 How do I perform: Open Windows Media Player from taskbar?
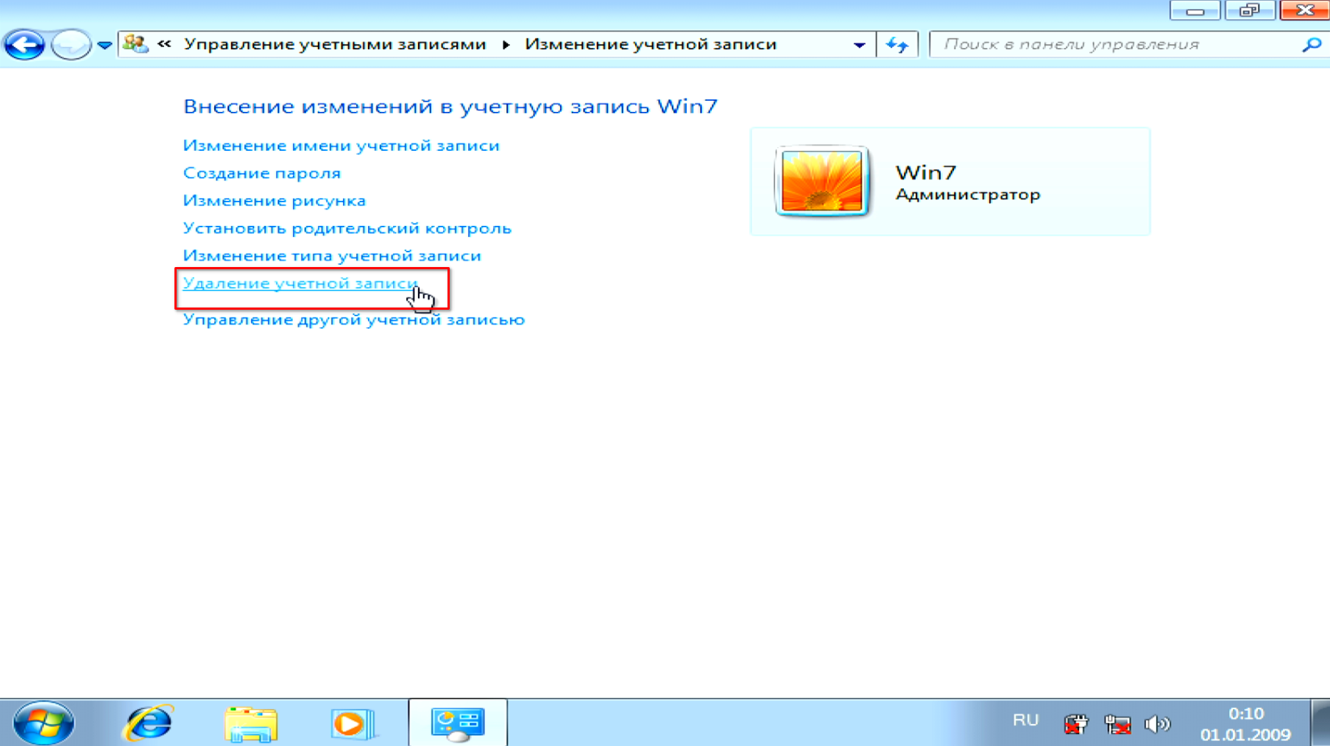[353, 723]
